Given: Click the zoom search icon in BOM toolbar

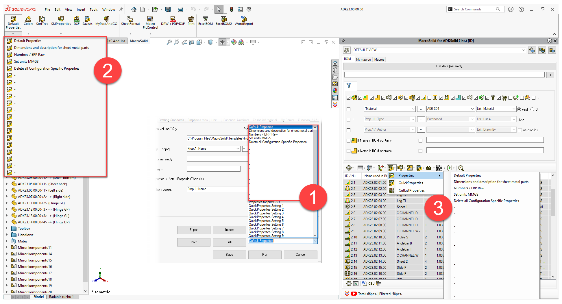Looking at the screenshot, I should (x=461, y=168).
